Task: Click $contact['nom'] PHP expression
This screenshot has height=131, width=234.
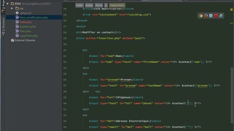Action: [x=190, y=62]
